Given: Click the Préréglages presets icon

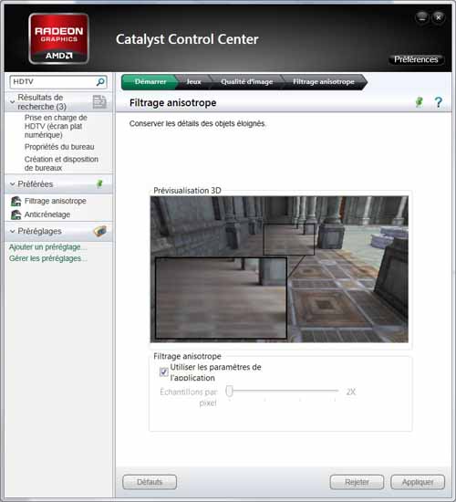Looking at the screenshot, I should 100,231.
